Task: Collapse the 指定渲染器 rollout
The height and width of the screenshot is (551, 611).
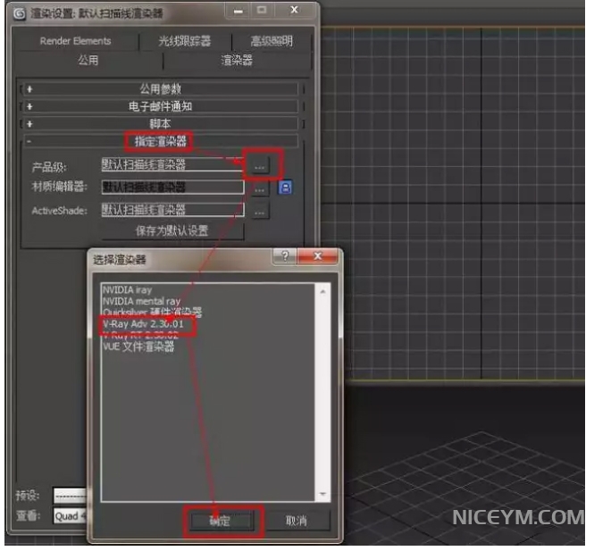Action: point(161,141)
